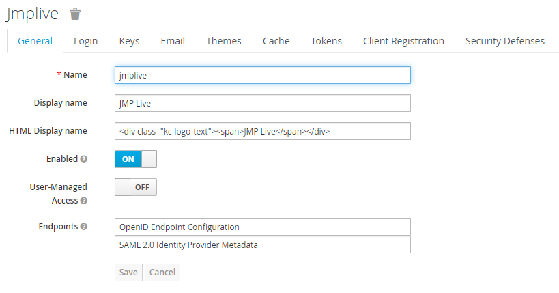Screen dimensions: 559x293
Task: Open the Themes tab
Action: click(x=224, y=41)
